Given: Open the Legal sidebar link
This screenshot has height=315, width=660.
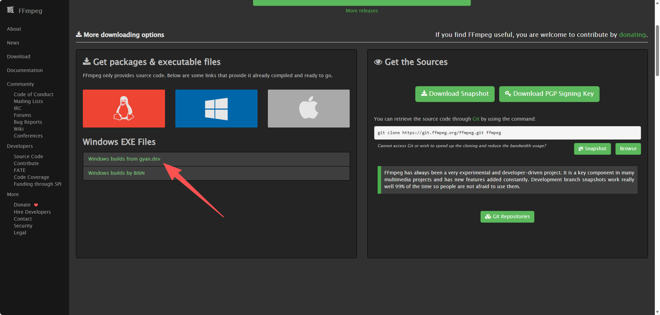Looking at the screenshot, I should click(20, 233).
